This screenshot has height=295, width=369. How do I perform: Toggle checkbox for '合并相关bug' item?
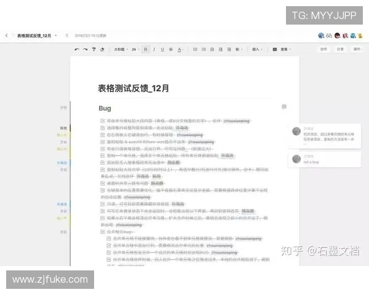103,232
